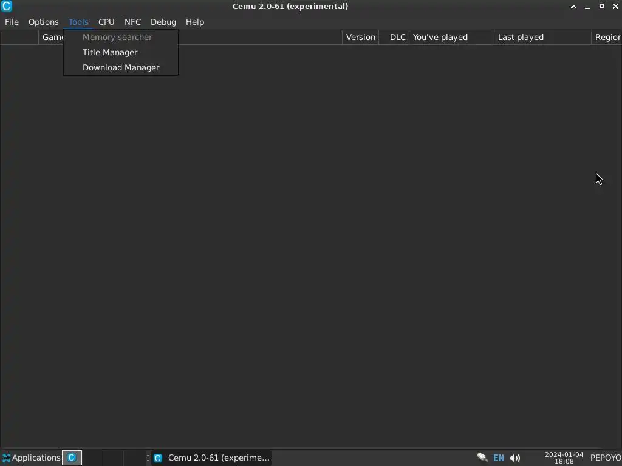The height and width of the screenshot is (466, 622).
Task: Open the Options menu
Action: pyautogui.click(x=43, y=22)
